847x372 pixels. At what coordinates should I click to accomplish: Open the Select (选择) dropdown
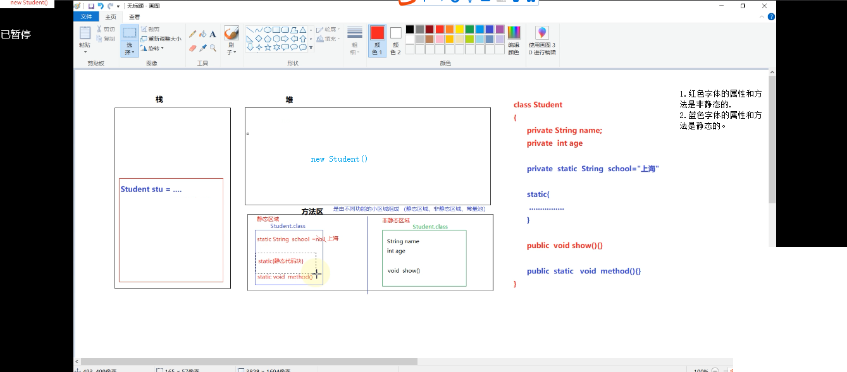coord(130,49)
